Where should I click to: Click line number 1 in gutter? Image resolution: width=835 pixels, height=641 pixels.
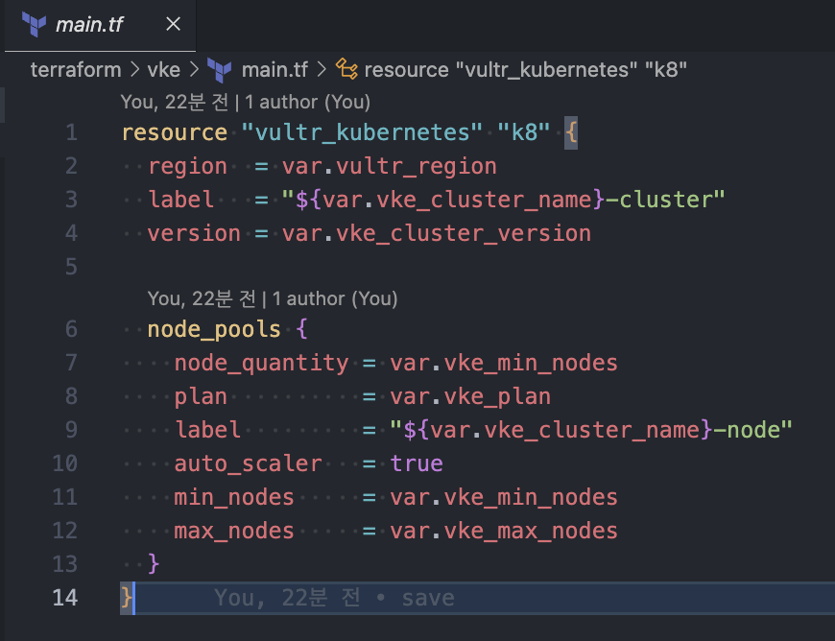[x=71, y=132]
